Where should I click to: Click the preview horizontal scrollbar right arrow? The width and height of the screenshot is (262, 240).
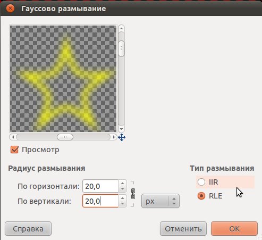coord(114,137)
